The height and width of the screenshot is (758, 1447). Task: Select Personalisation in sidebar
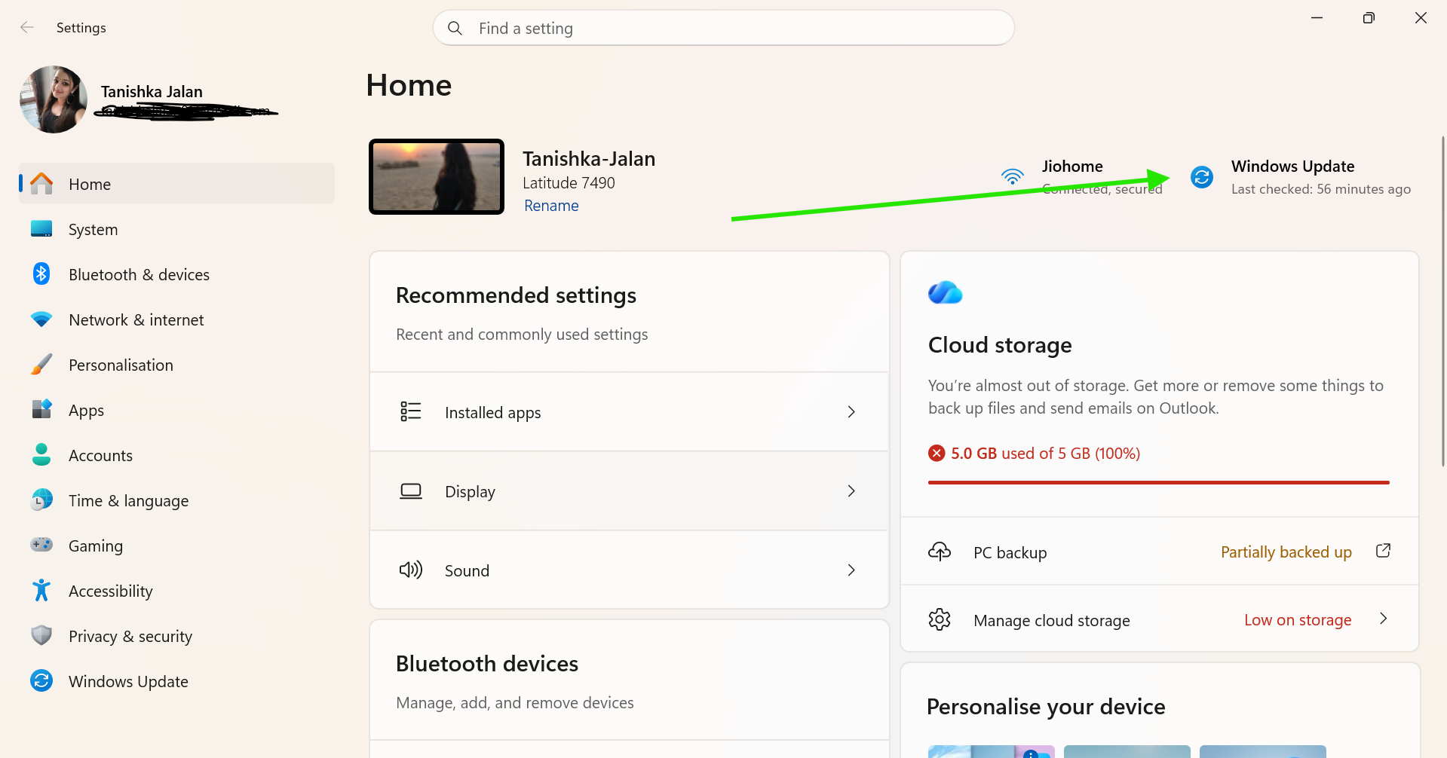click(176, 365)
